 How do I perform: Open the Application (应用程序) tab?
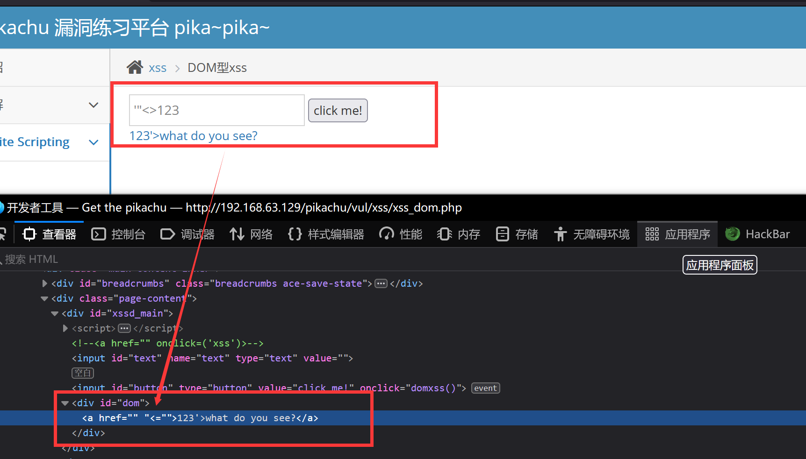click(678, 234)
